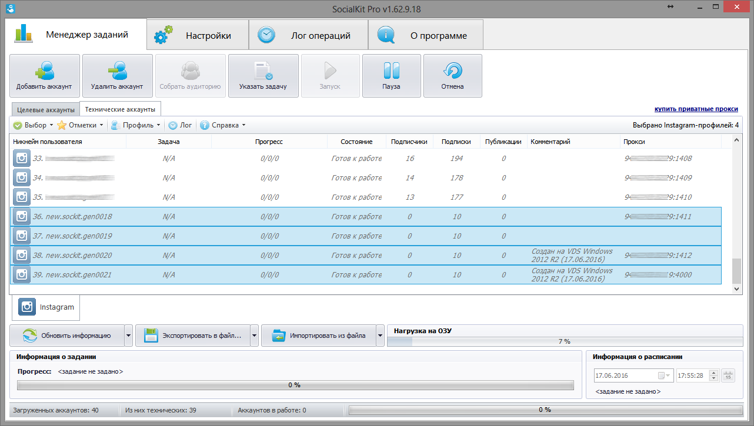Open the Справка dropdown menu

(x=222, y=125)
